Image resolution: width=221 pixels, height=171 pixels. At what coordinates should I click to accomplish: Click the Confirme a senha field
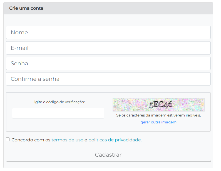point(108,79)
